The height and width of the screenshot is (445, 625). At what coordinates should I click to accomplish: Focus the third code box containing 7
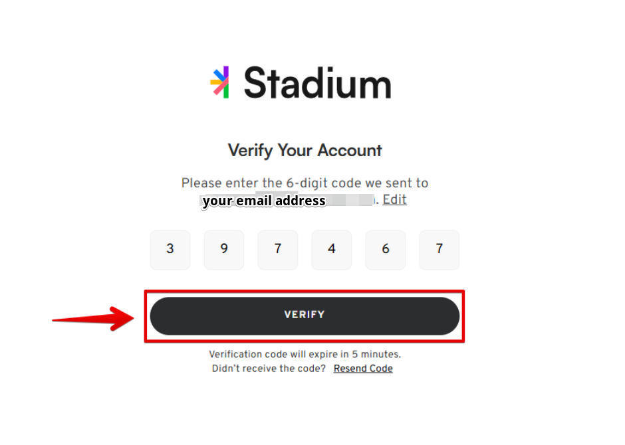coord(278,250)
